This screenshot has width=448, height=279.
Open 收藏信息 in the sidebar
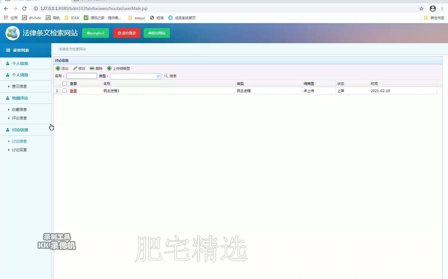point(19,109)
